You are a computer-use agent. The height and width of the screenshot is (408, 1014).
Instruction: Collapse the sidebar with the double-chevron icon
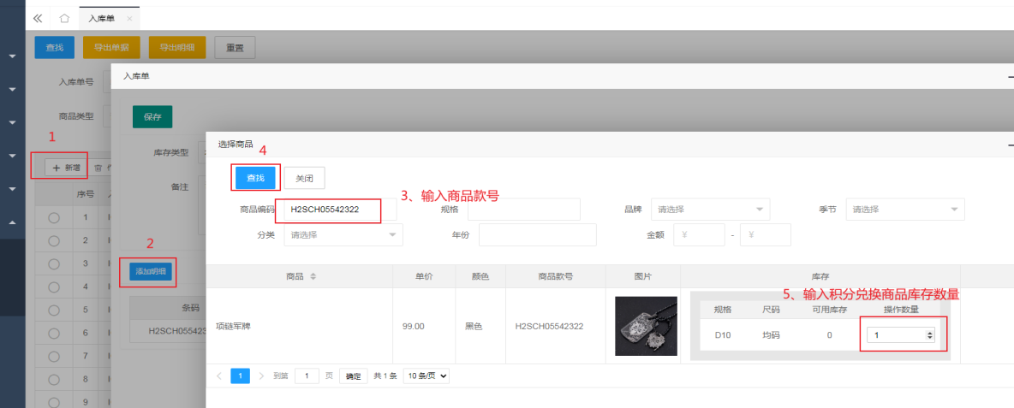[38, 18]
